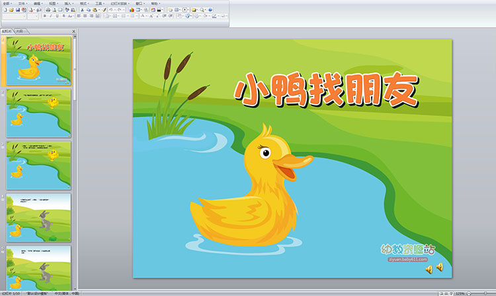Click the Undo arrow icon

(110, 11)
